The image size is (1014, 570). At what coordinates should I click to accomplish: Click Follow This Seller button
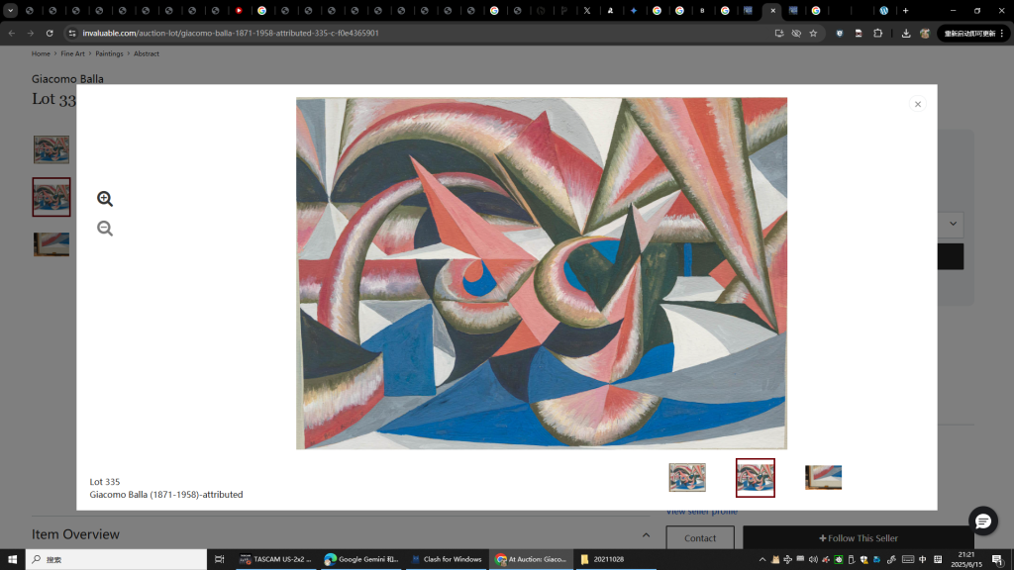pos(859,537)
